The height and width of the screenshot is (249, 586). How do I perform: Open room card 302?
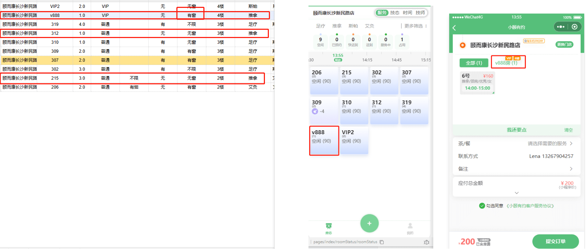tap(384, 81)
